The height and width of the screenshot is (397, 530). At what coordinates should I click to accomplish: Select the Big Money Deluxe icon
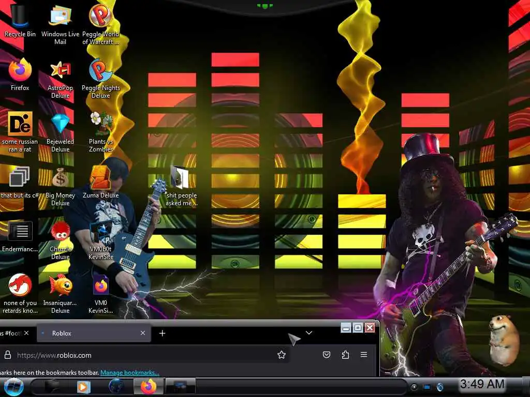60,186
